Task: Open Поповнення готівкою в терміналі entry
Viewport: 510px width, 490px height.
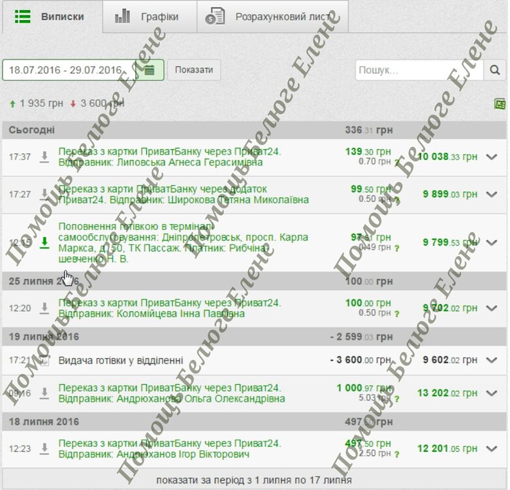Action: click(x=183, y=243)
